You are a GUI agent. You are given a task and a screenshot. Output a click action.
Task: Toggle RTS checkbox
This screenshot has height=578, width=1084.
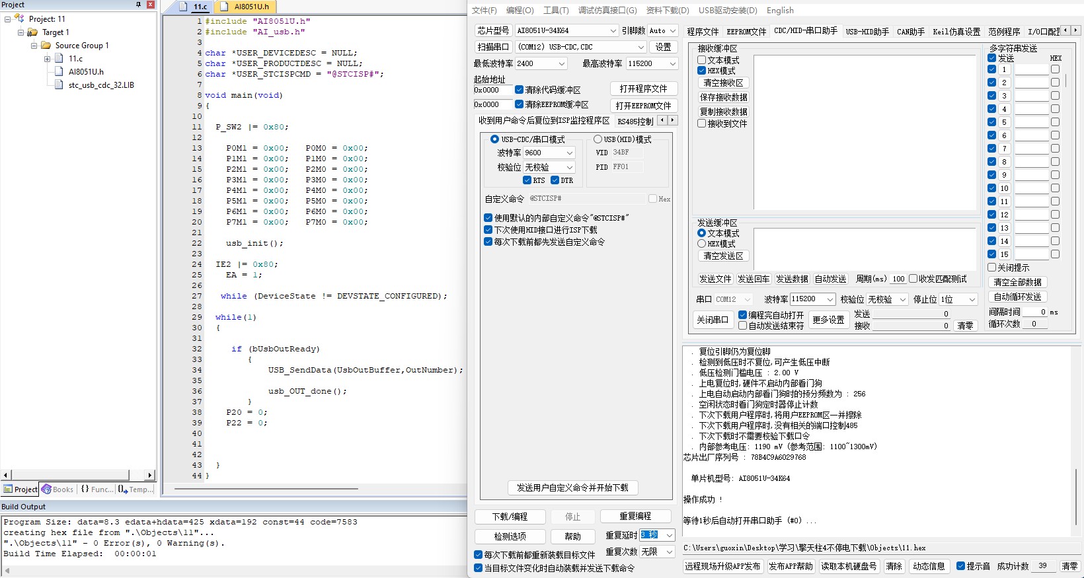pos(527,180)
